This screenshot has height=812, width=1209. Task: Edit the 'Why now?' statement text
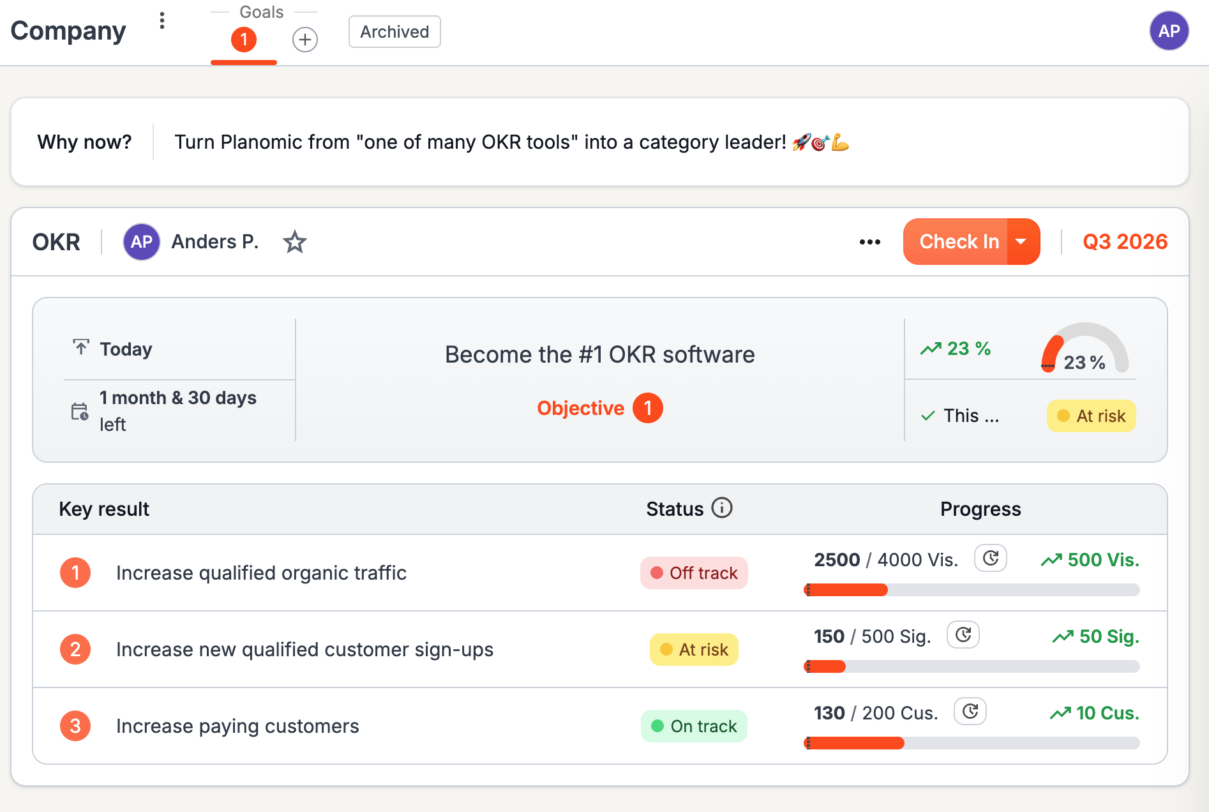coord(511,142)
